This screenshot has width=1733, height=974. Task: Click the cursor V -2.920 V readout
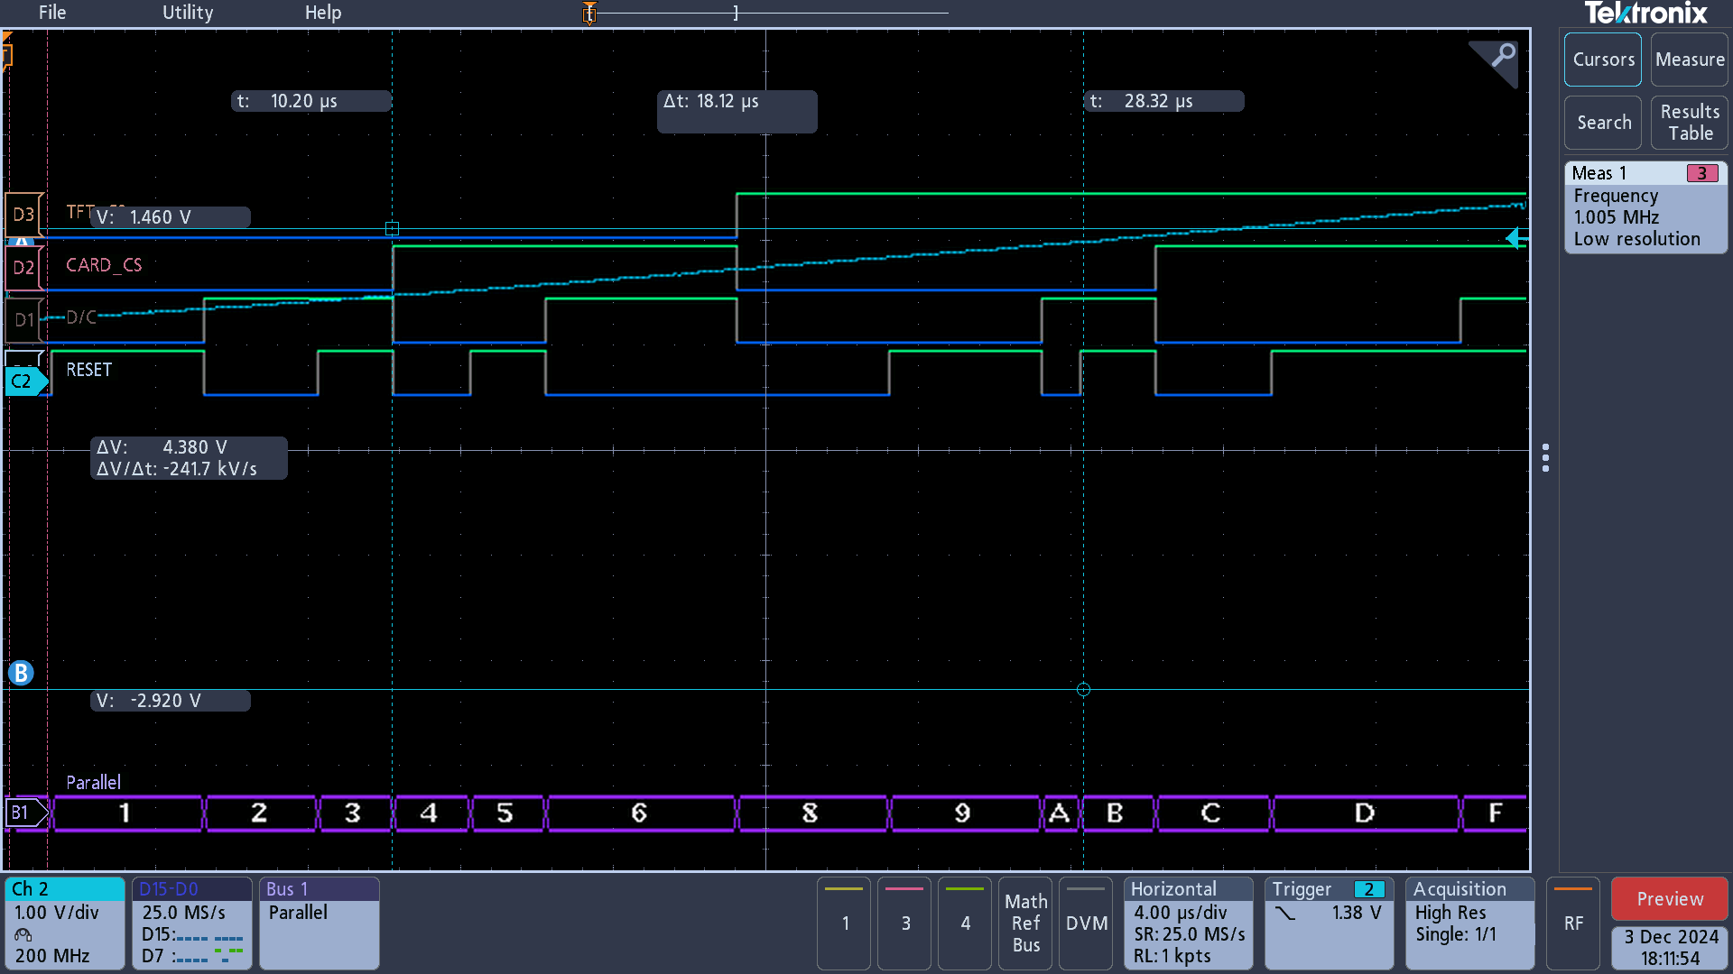click(x=171, y=701)
